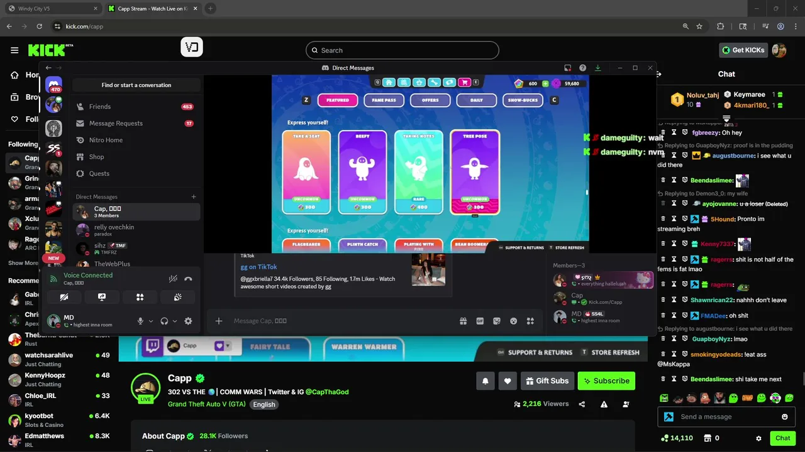Viewport: 805px width, 452px height.
Task: Share the Capp stream
Action: click(582, 404)
